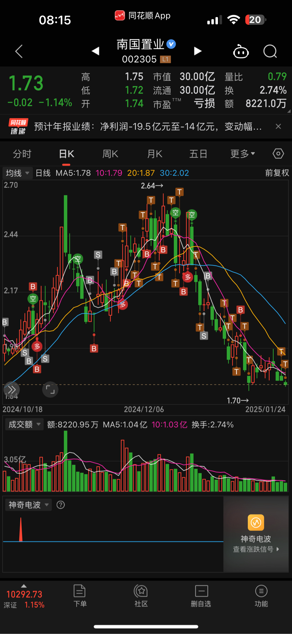This screenshot has width=292, height=634.
Task: Open search with magnifier icon
Action: [x=270, y=51]
